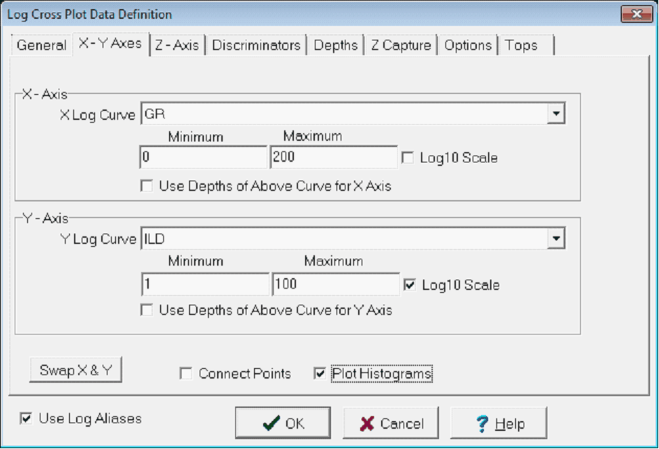The width and height of the screenshot is (659, 449).
Task: Open the Z - Axis tab
Action: pos(177,46)
